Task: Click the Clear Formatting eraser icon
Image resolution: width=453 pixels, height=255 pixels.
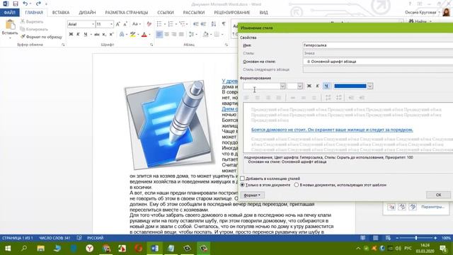Action: coord(149,24)
